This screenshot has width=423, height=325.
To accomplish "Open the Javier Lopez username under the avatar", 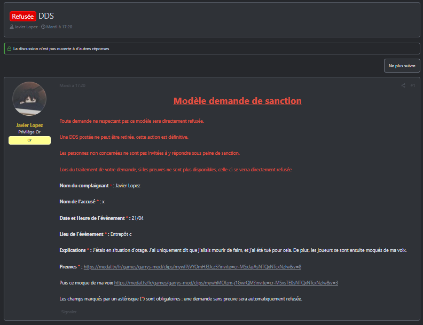I will (x=29, y=125).
